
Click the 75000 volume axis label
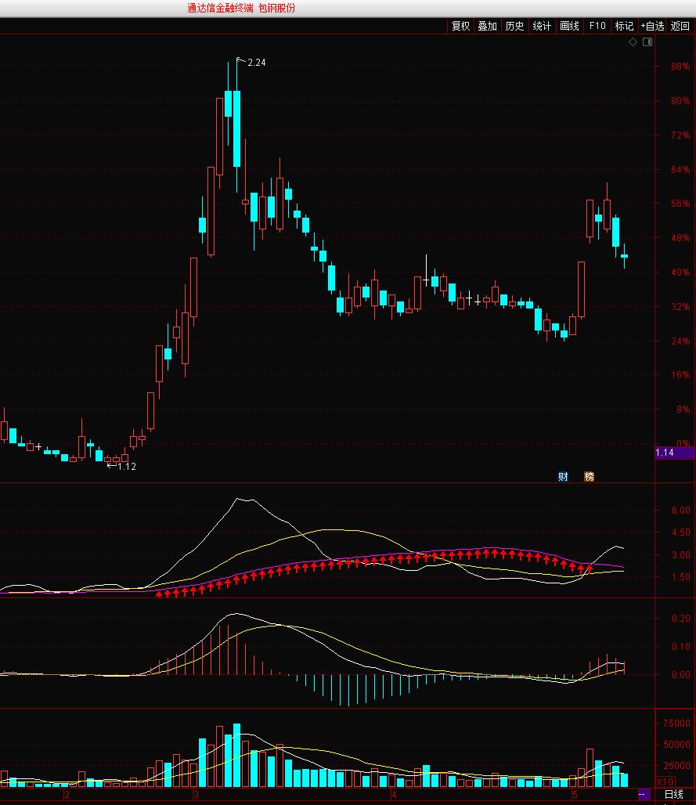pyautogui.click(x=676, y=723)
